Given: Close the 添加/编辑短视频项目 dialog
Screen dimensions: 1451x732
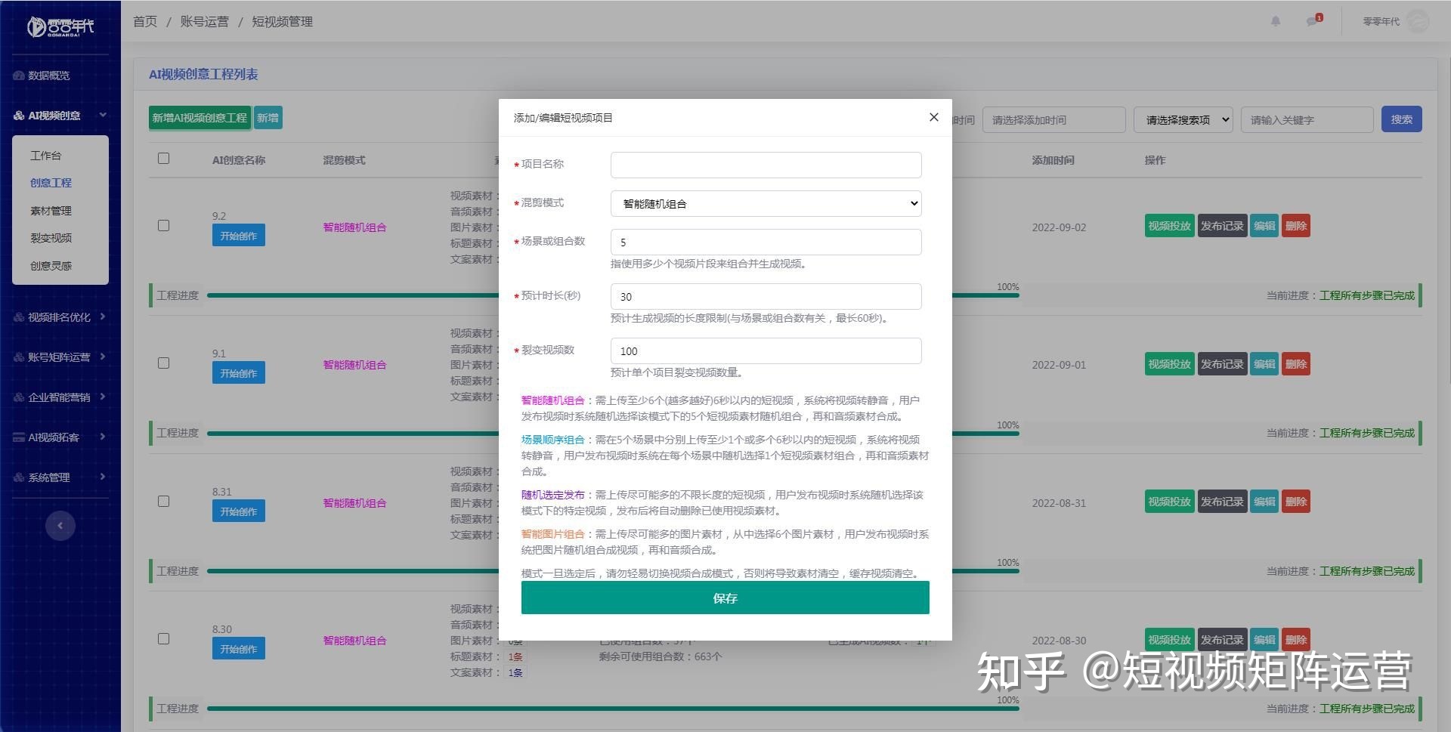Looking at the screenshot, I should [x=934, y=117].
